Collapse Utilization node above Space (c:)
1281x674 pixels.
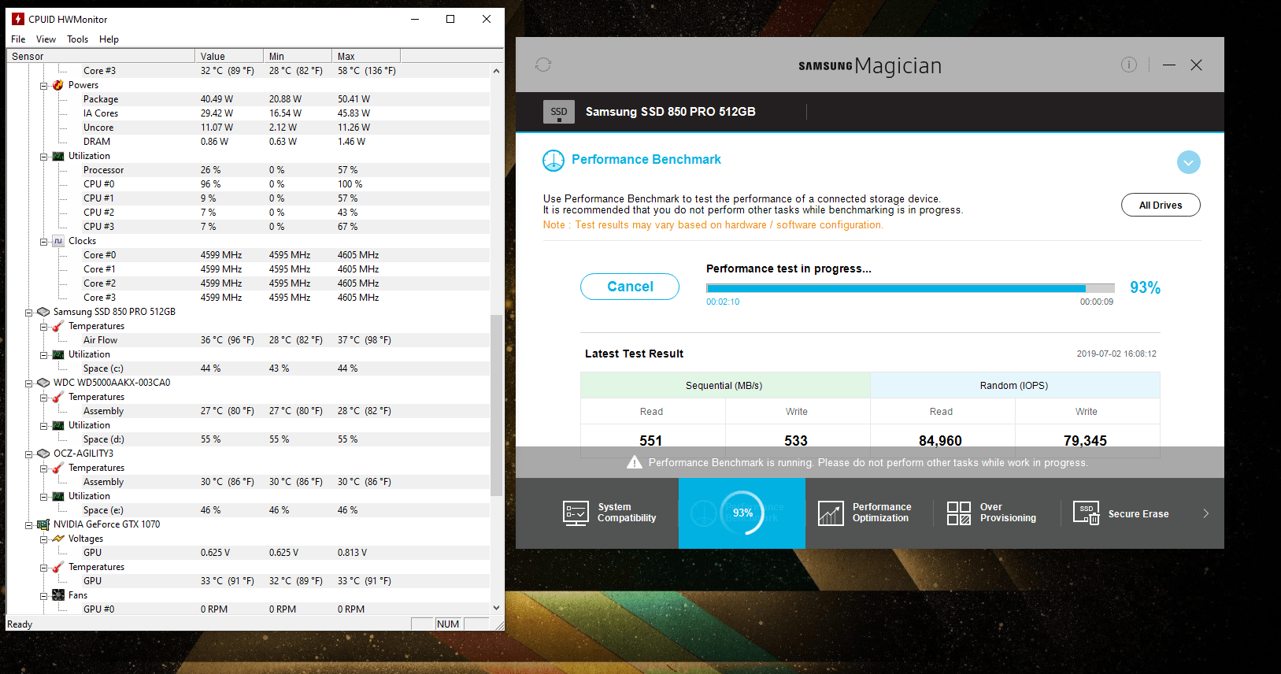(44, 354)
